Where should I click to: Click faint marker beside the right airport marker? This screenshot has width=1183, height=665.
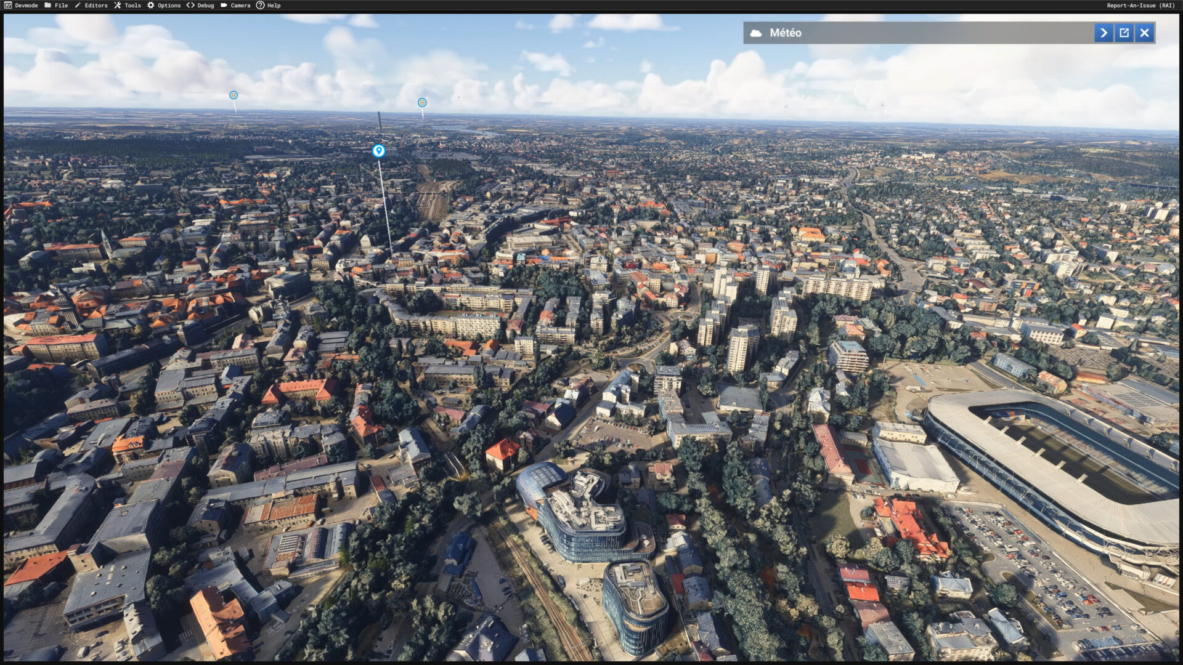pyautogui.click(x=458, y=99)
